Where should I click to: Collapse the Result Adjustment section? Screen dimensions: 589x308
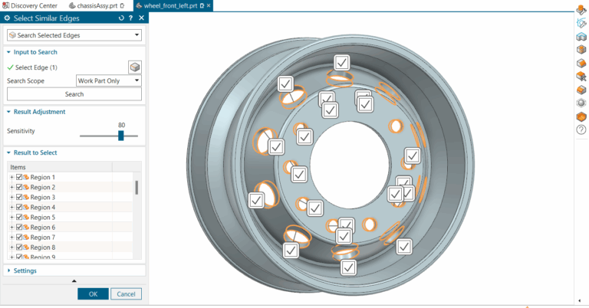(8, 111)
